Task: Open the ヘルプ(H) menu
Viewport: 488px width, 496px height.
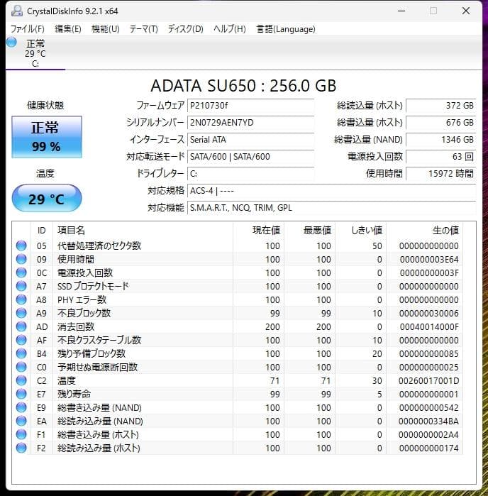Action: point(230,29)
